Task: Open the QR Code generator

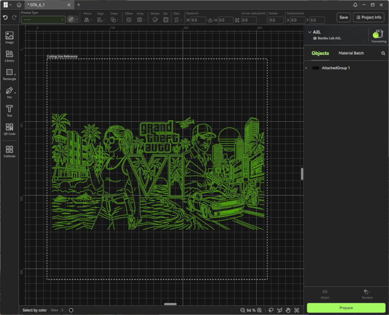Action: 9,129
